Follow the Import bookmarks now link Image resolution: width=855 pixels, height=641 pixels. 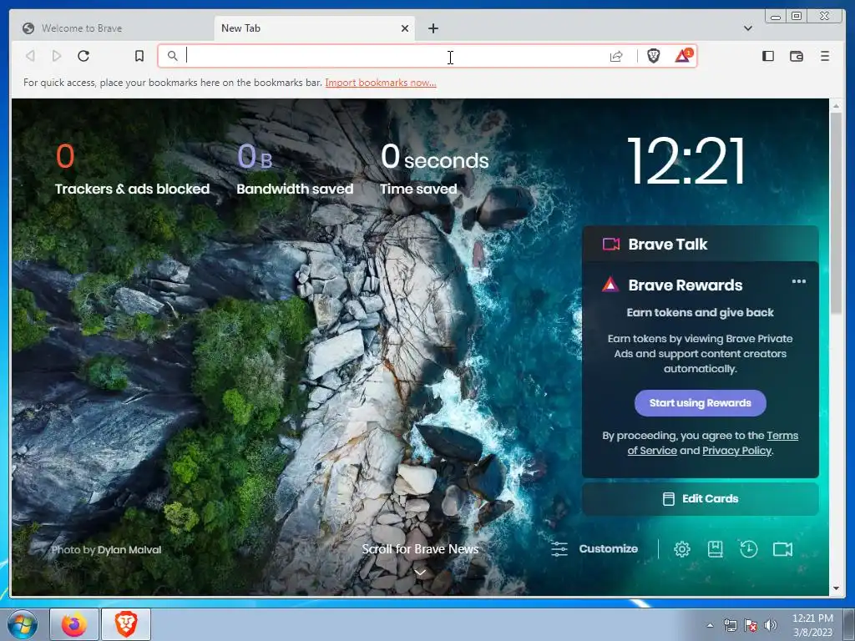click(381, 83)
